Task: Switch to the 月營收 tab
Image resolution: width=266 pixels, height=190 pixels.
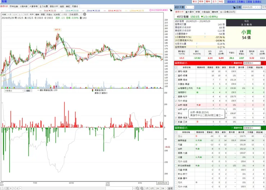Action: (x=75, y=6)
